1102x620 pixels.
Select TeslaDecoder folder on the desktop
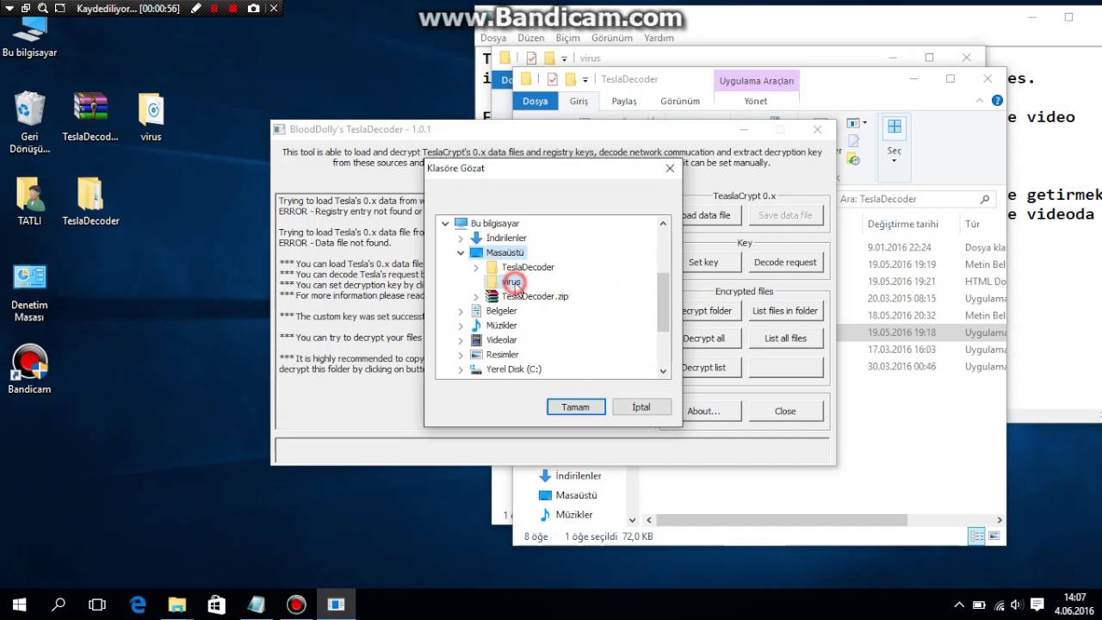tap(90, 201)
